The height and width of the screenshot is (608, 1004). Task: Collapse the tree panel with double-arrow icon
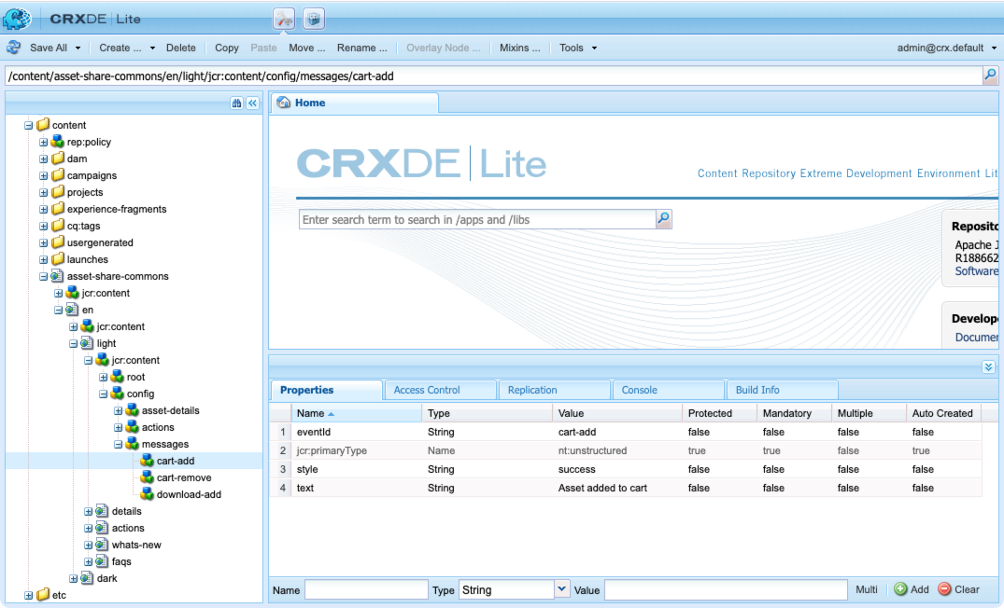click(x=253, y=103)
